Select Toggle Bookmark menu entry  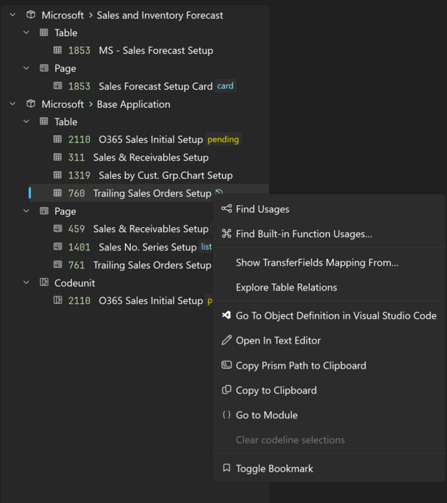pos(330,469)
